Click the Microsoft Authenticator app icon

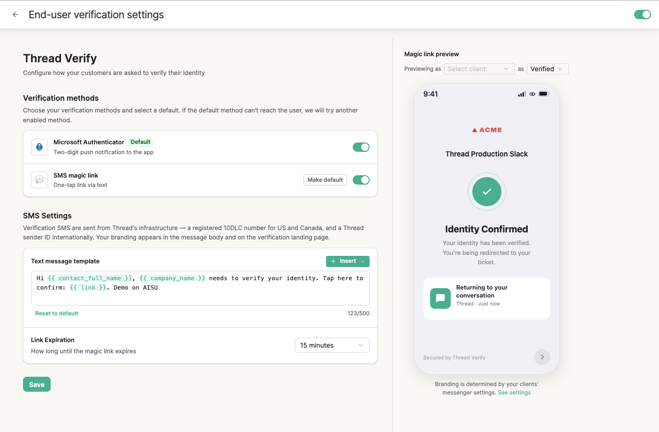click(39, 147)
